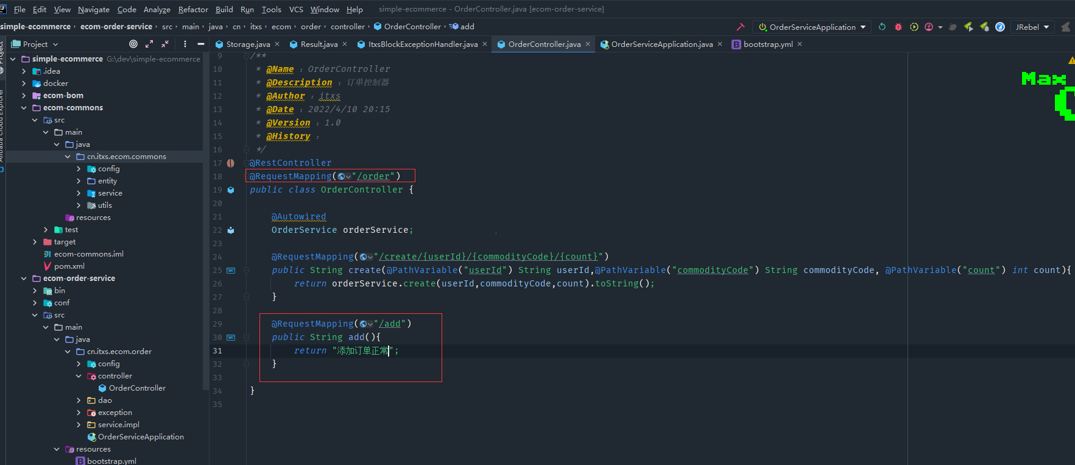Click the red Debug bug icon
The image size is (1075, 465).
coord(898,27)
